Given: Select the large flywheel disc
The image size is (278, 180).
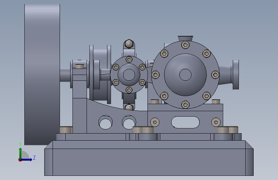Looking at the screenshot, I should click(42, 74).
